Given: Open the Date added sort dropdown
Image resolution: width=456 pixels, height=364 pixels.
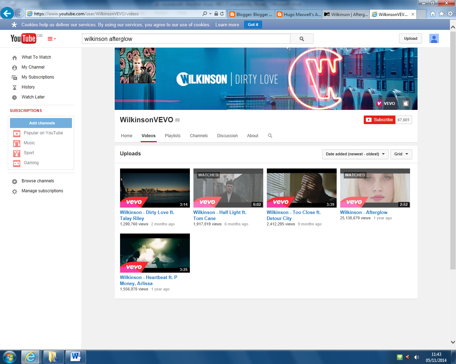Looking at the screenshot, I should [355, 154].
